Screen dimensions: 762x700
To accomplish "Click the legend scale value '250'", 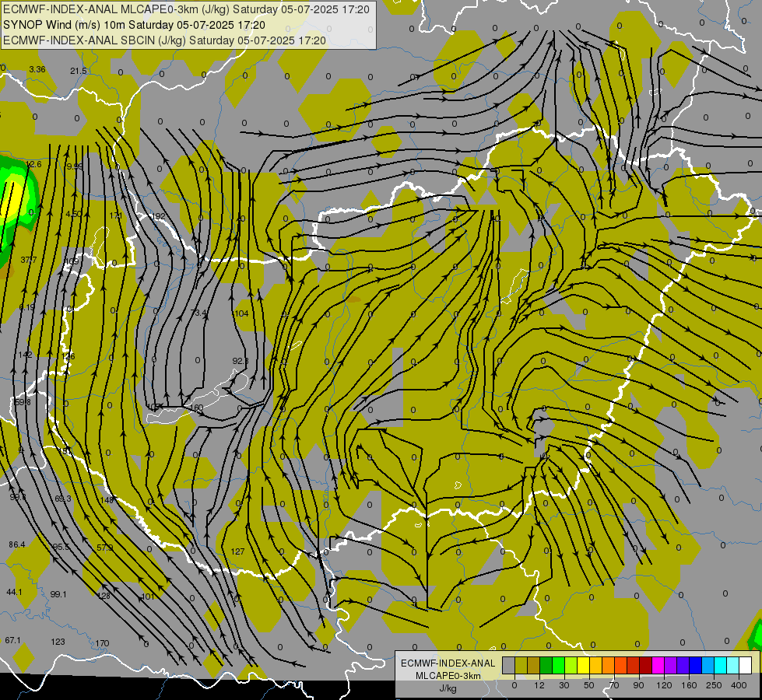I will [714, 685].
